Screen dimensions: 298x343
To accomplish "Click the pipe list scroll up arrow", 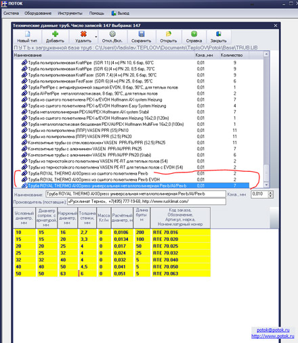I will coord(266,54).
